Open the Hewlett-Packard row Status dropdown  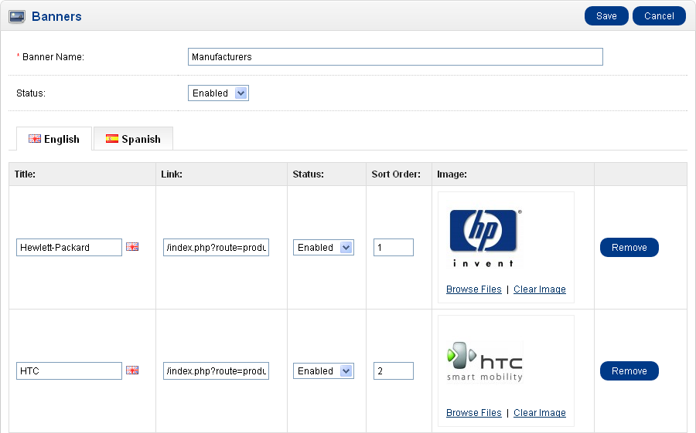(x=323, y=247)
